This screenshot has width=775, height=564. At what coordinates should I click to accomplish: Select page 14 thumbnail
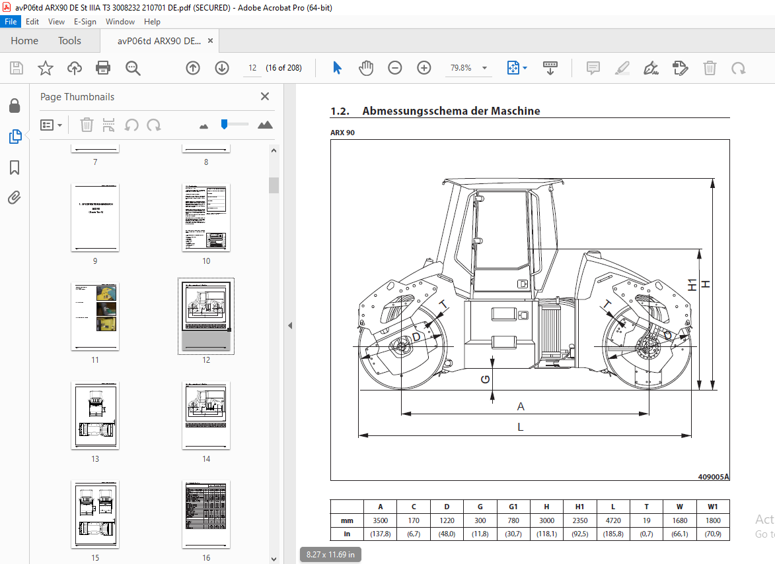(206, 416)
